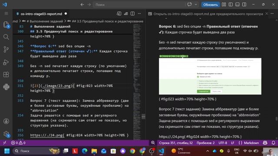The height and width of the screenshot is (156, 278).
Task: Click the Windows taskbar Поиск search box
Action: coord(36,151)
